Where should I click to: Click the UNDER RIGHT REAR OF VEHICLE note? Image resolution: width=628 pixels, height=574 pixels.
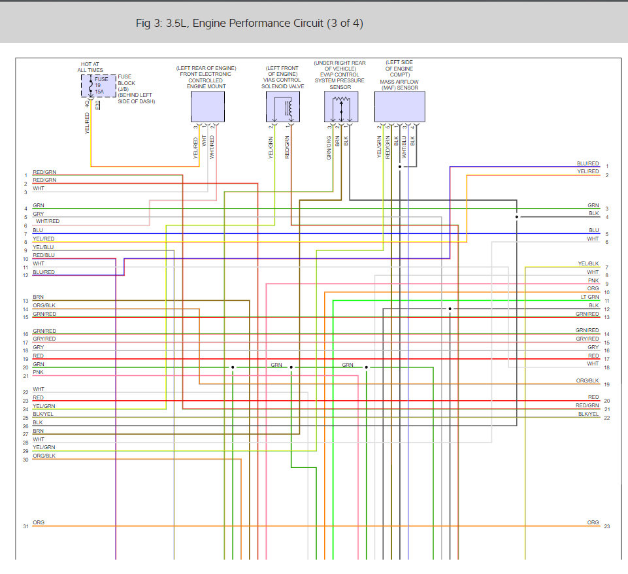point(340,65)
